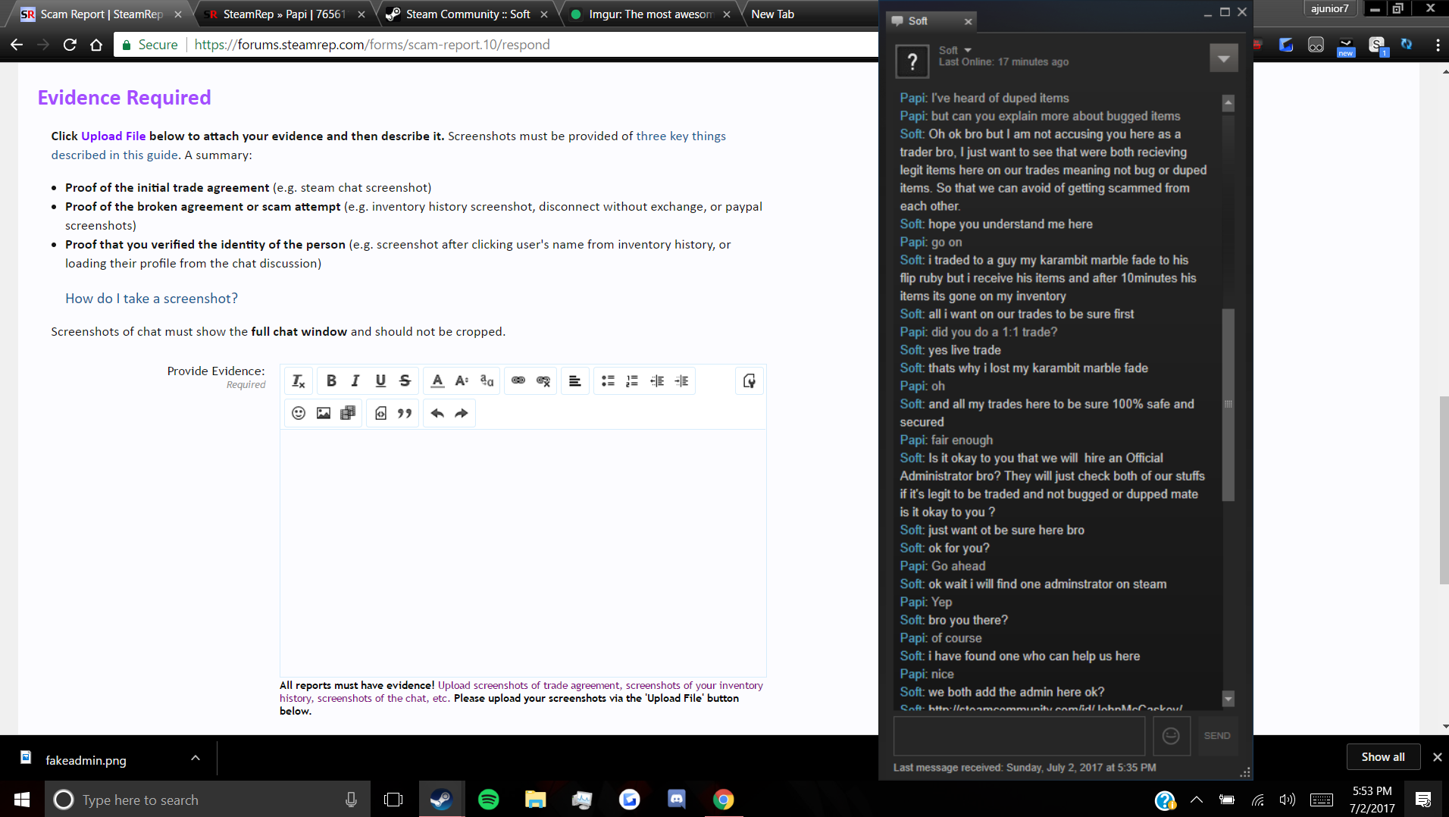Click the extension icon with new badge
1449x817 pixels.
(1346, 46)
